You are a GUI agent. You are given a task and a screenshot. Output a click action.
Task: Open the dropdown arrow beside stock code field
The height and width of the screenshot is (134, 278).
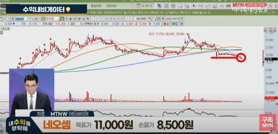[29, 19]
